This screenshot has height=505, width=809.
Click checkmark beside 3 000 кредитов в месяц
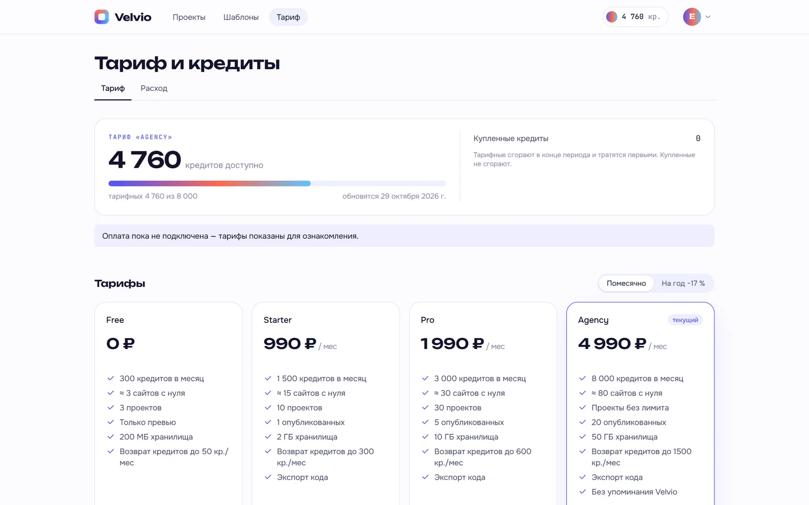coord(425,378)
